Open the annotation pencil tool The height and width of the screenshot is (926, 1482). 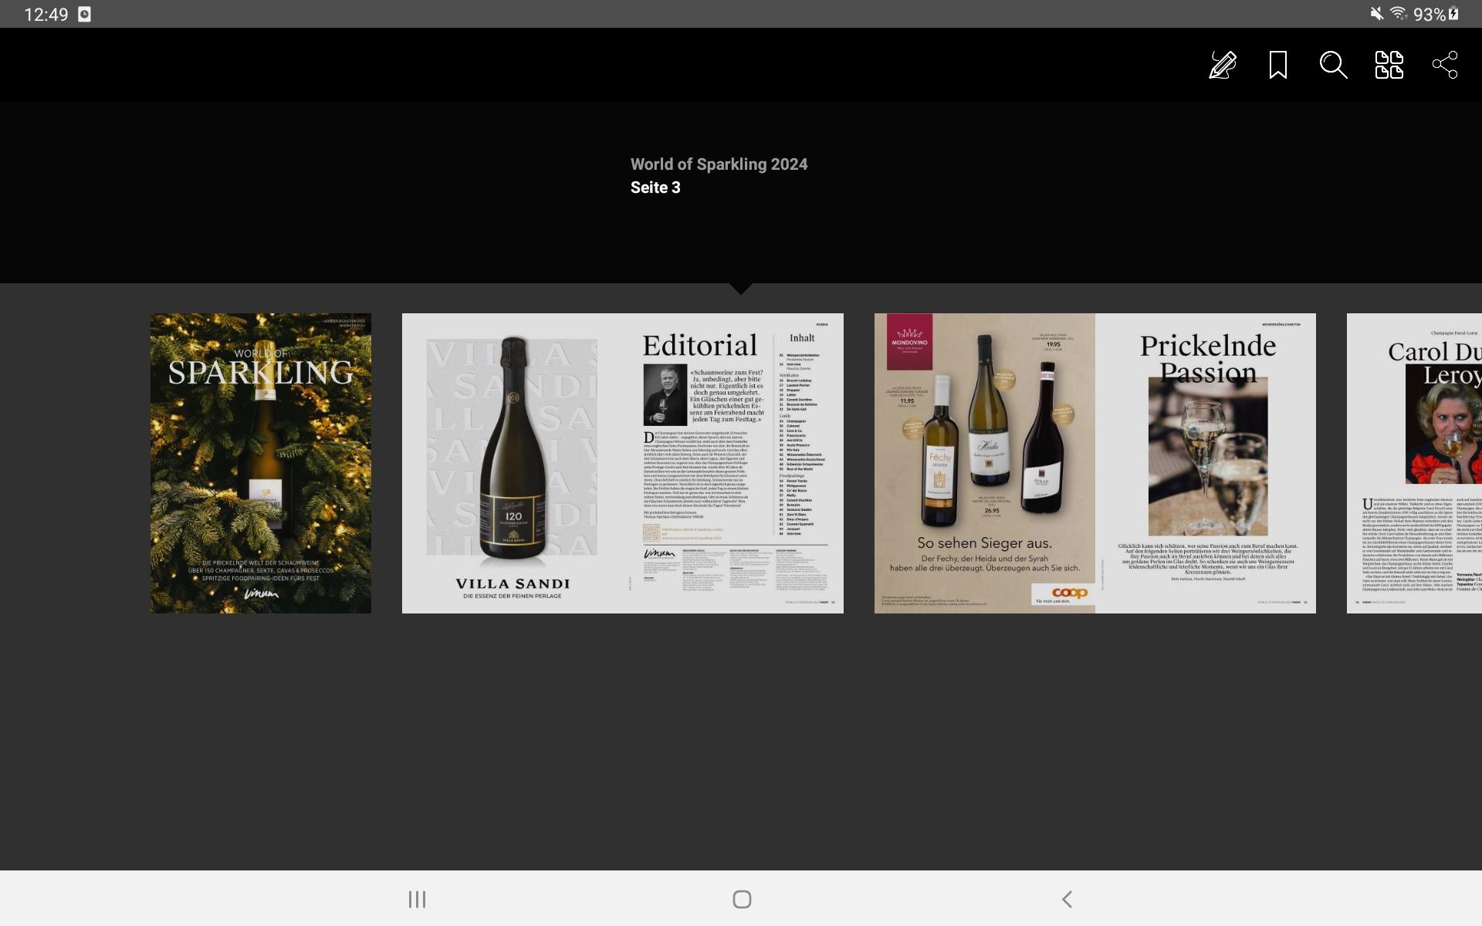(x=1223, y=65)
